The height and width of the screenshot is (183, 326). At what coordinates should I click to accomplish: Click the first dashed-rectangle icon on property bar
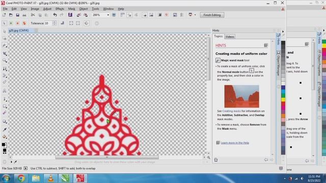pyautogui.click(x=71, y=23)
